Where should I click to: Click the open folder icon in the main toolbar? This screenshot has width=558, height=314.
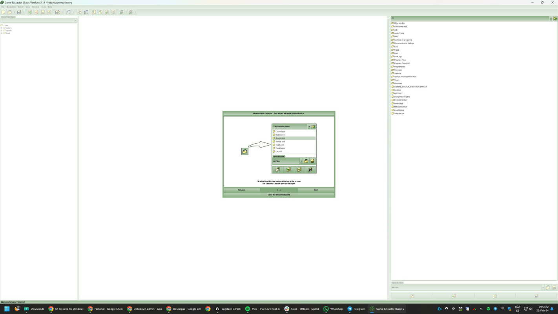point(10,12)
